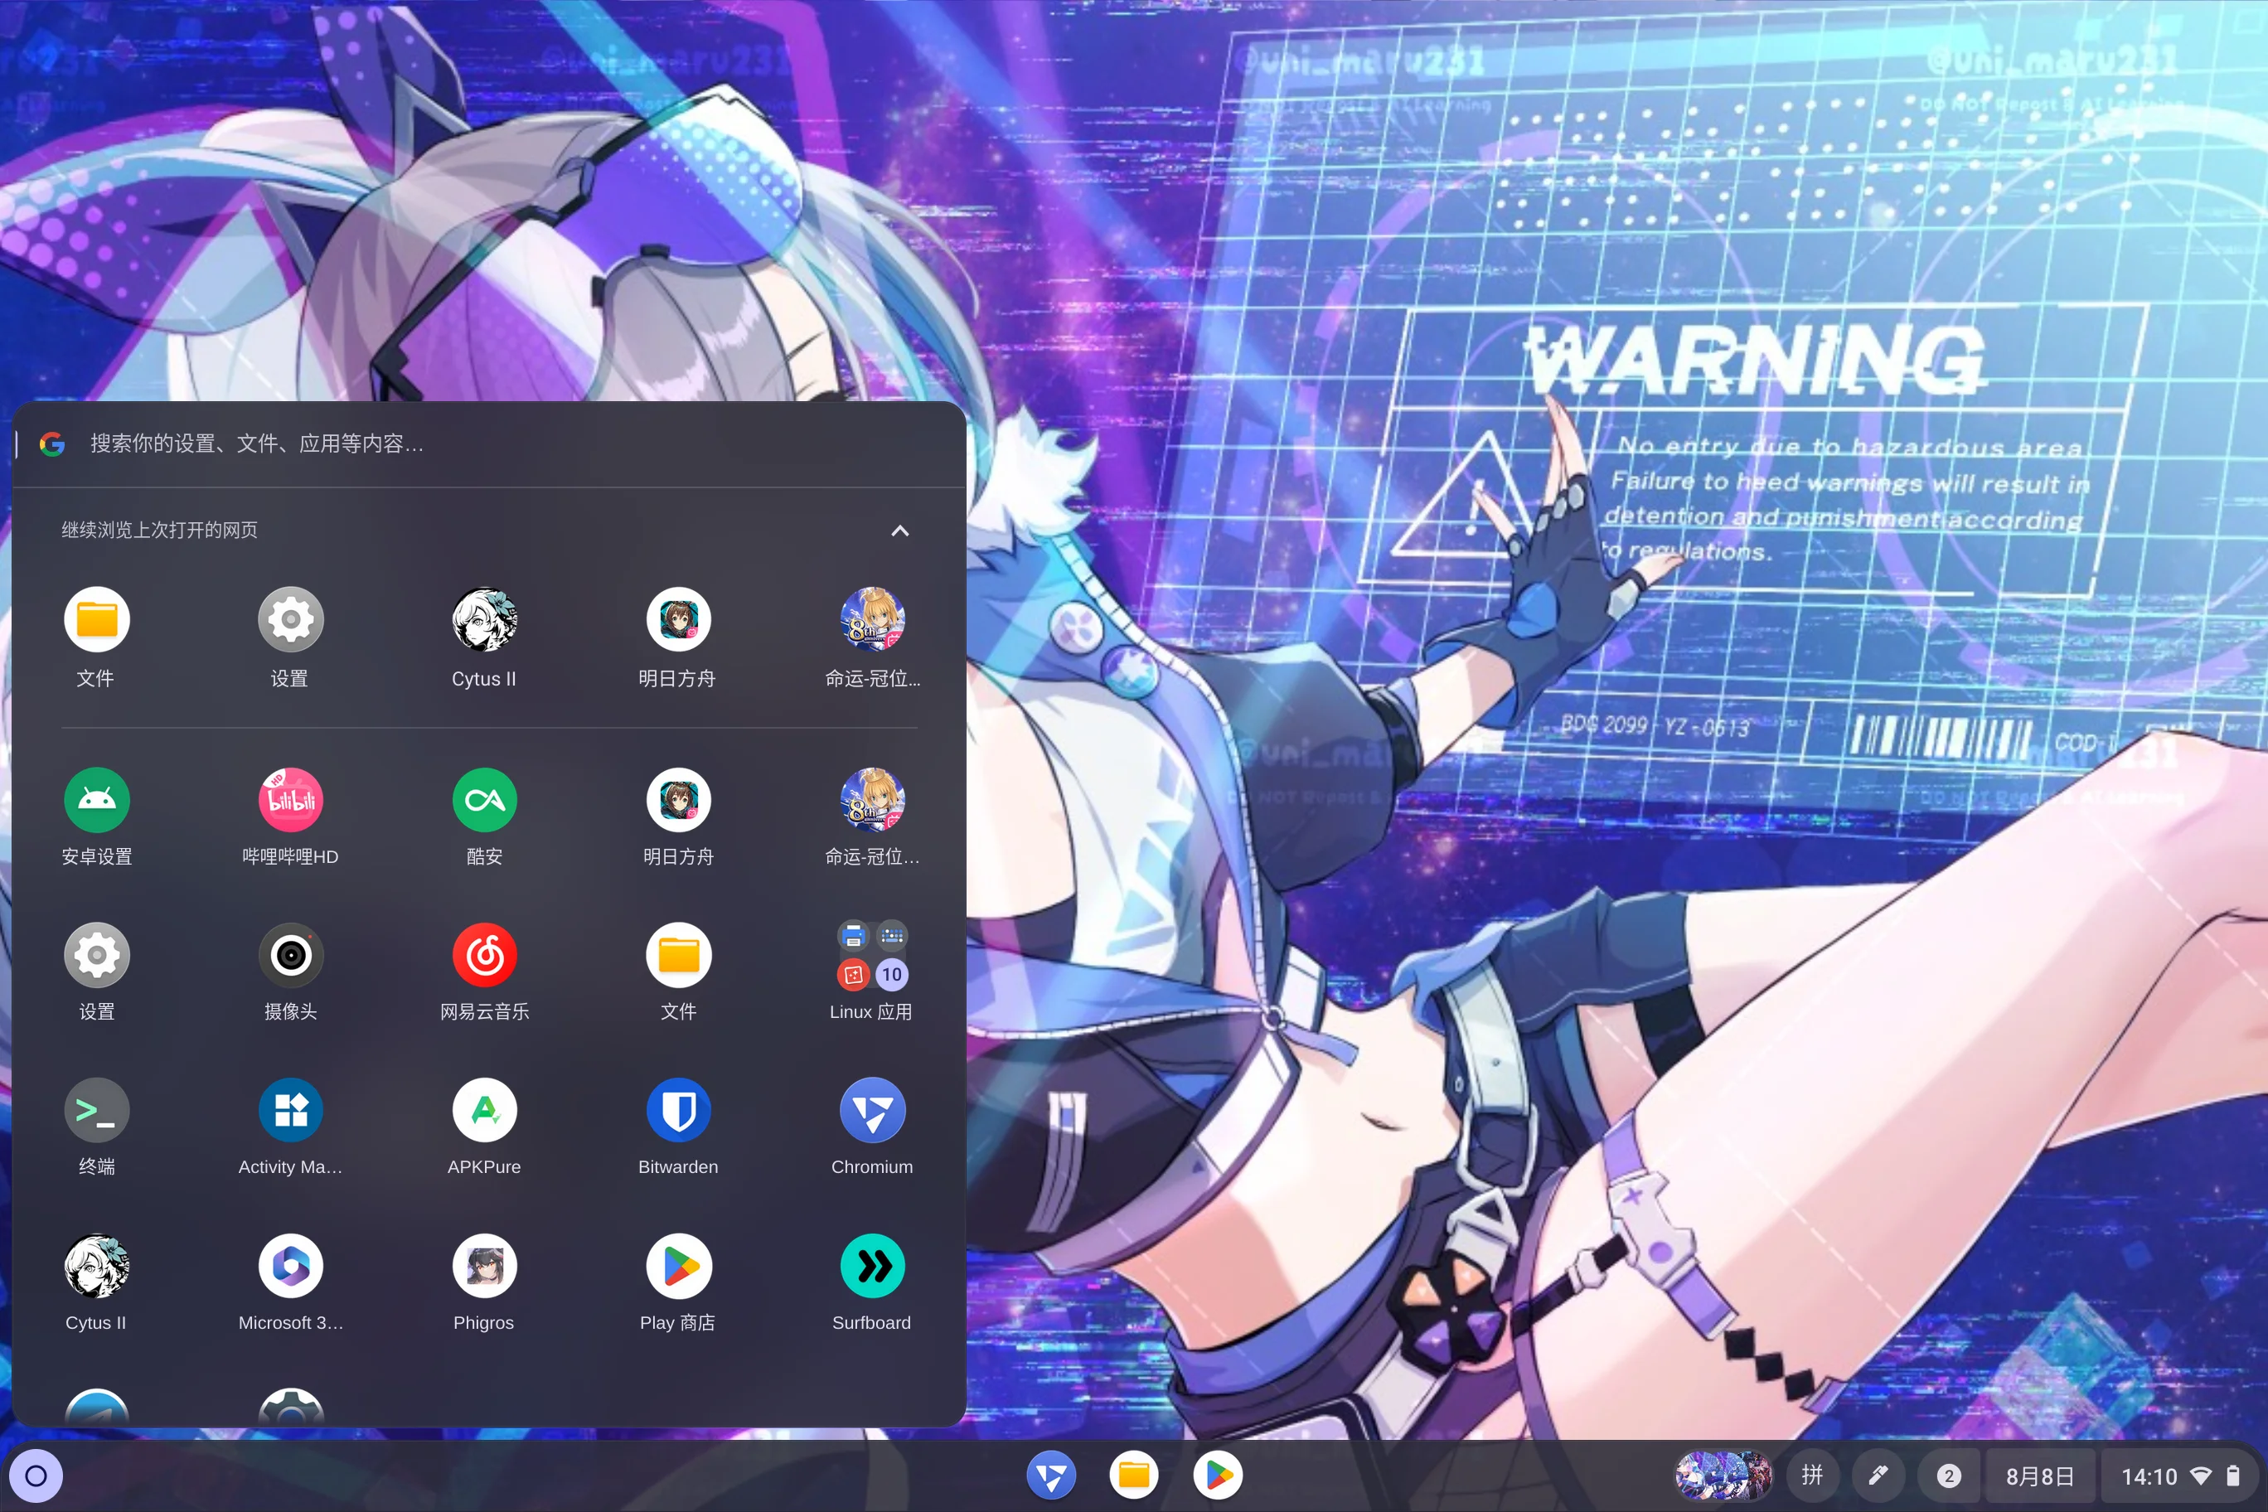Image resolution: width=2268 pixels, height=1512 pixels.
Task: Launch the 终端 terminal app
Action: 96,1110
